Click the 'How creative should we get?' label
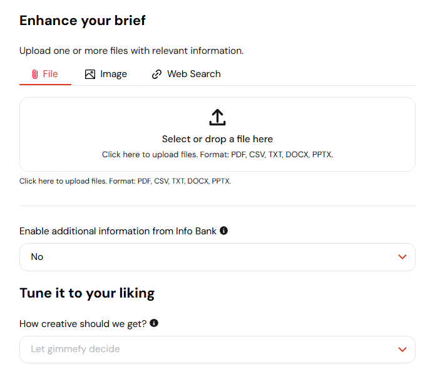This screenshot has height=369, width=430. click(x=83, y=324)
